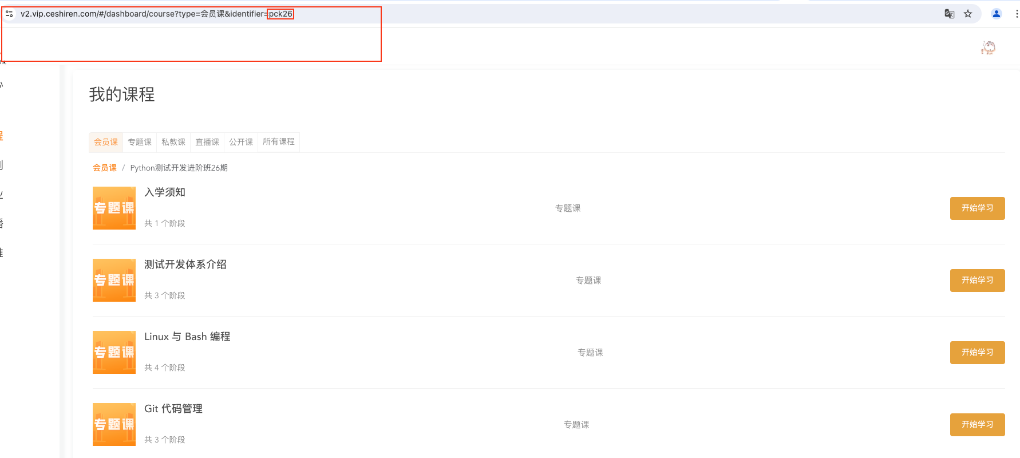The width and height of the screenshot is (1020, 458).
Task: Bookmark this page with the star icon
Action: point(968,14)
